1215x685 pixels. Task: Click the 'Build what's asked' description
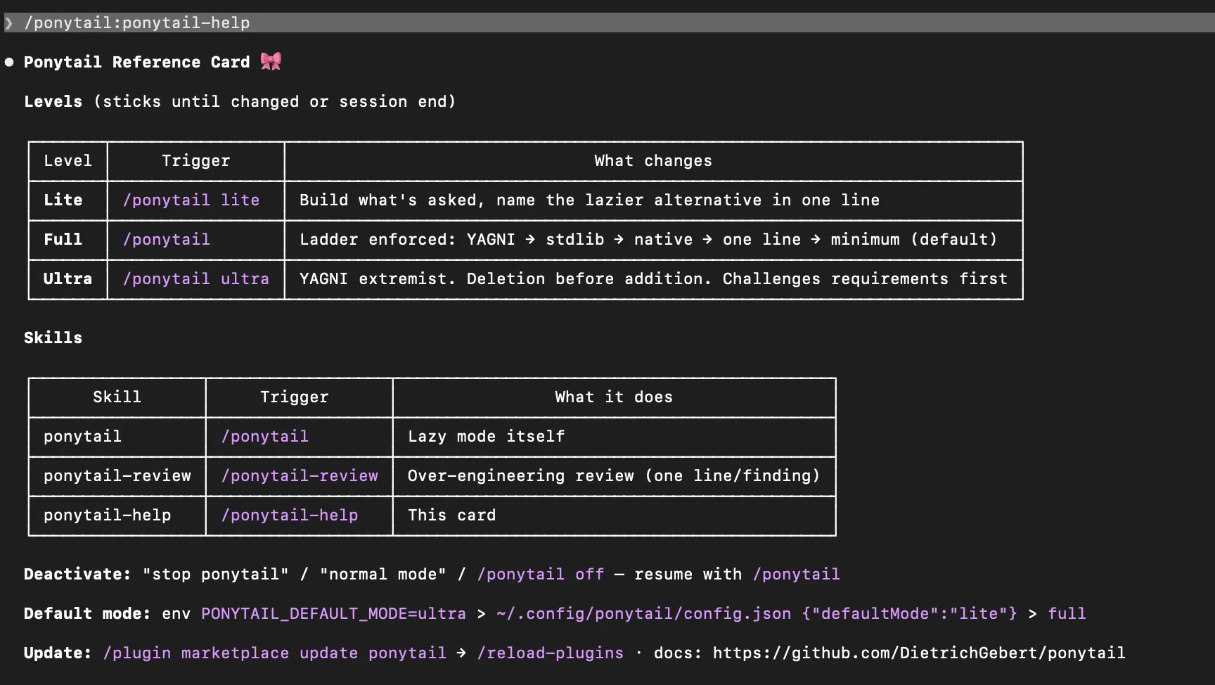click(x=589, y=200)
